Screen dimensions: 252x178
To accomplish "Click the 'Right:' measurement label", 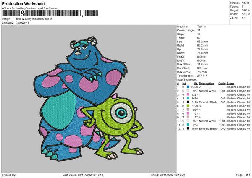I will click(x=180, y=45).
